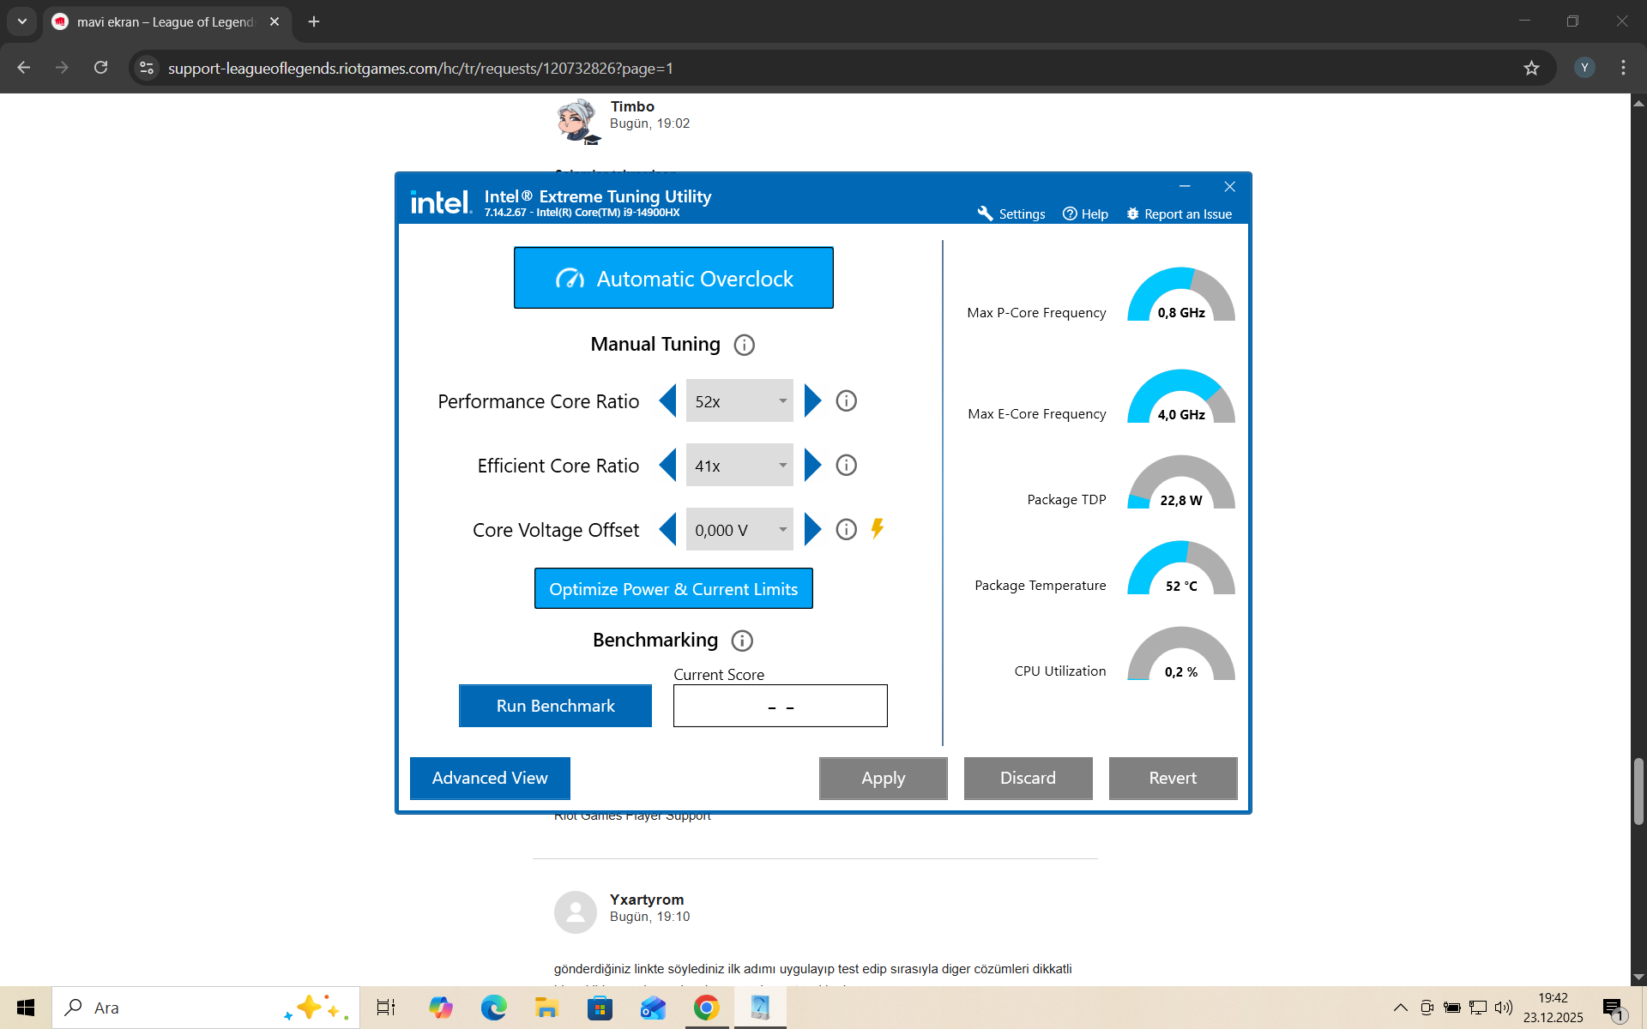Click Optimize Power & Current Limits
The width and height of the screenshot is (1647, 1029).
pyautogui.click(x=673, y=589)
